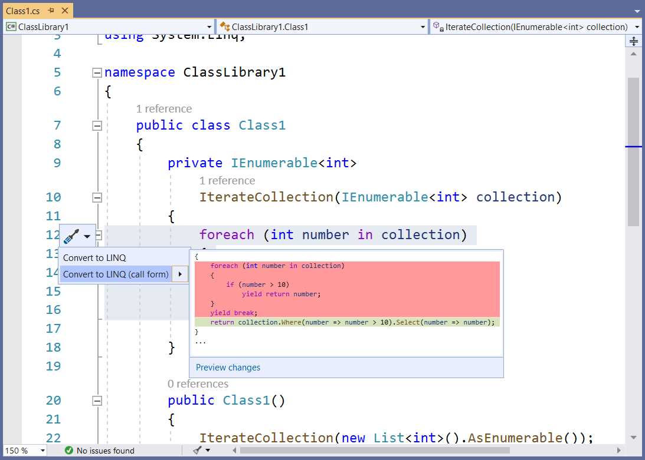
Task: Switch to the Class1.cs tab
Action: [24, 10]
